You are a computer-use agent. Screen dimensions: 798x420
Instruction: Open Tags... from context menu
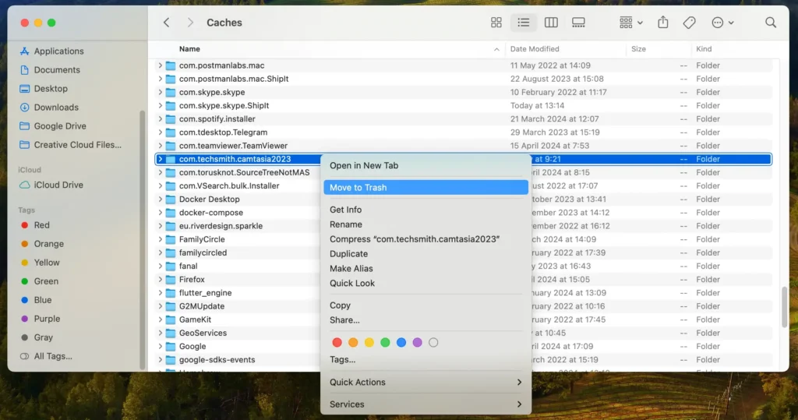click(x=425, y=359)
